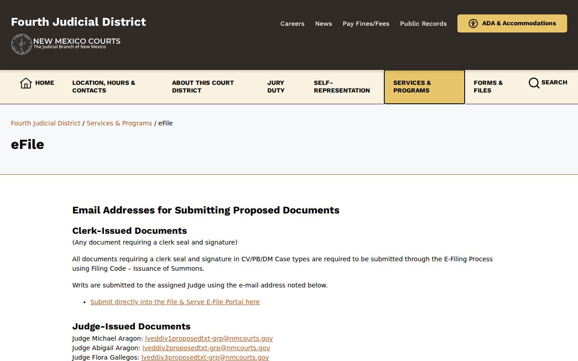This screenshot has height=361, width=578.
Task: Click the clerk seal and signature note
Action: point(155,242)
